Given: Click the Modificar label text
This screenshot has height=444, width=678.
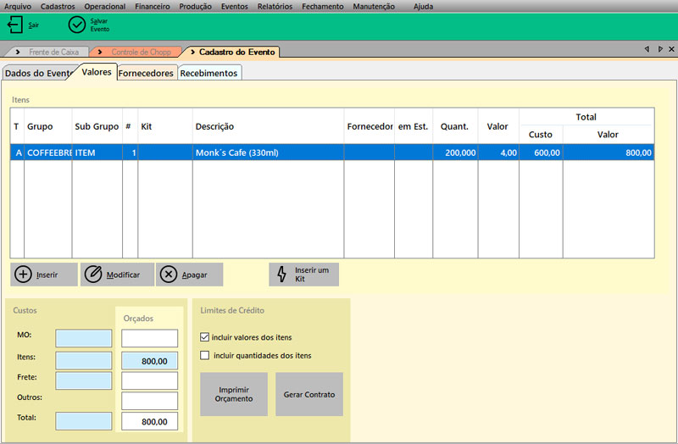Looking at the screenshot, I should point(123,275).
